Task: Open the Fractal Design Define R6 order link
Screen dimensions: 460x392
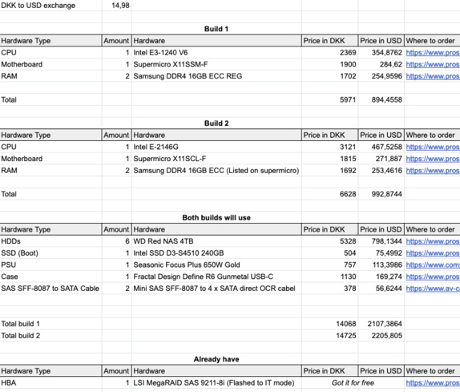Action: tap(433, 277)
